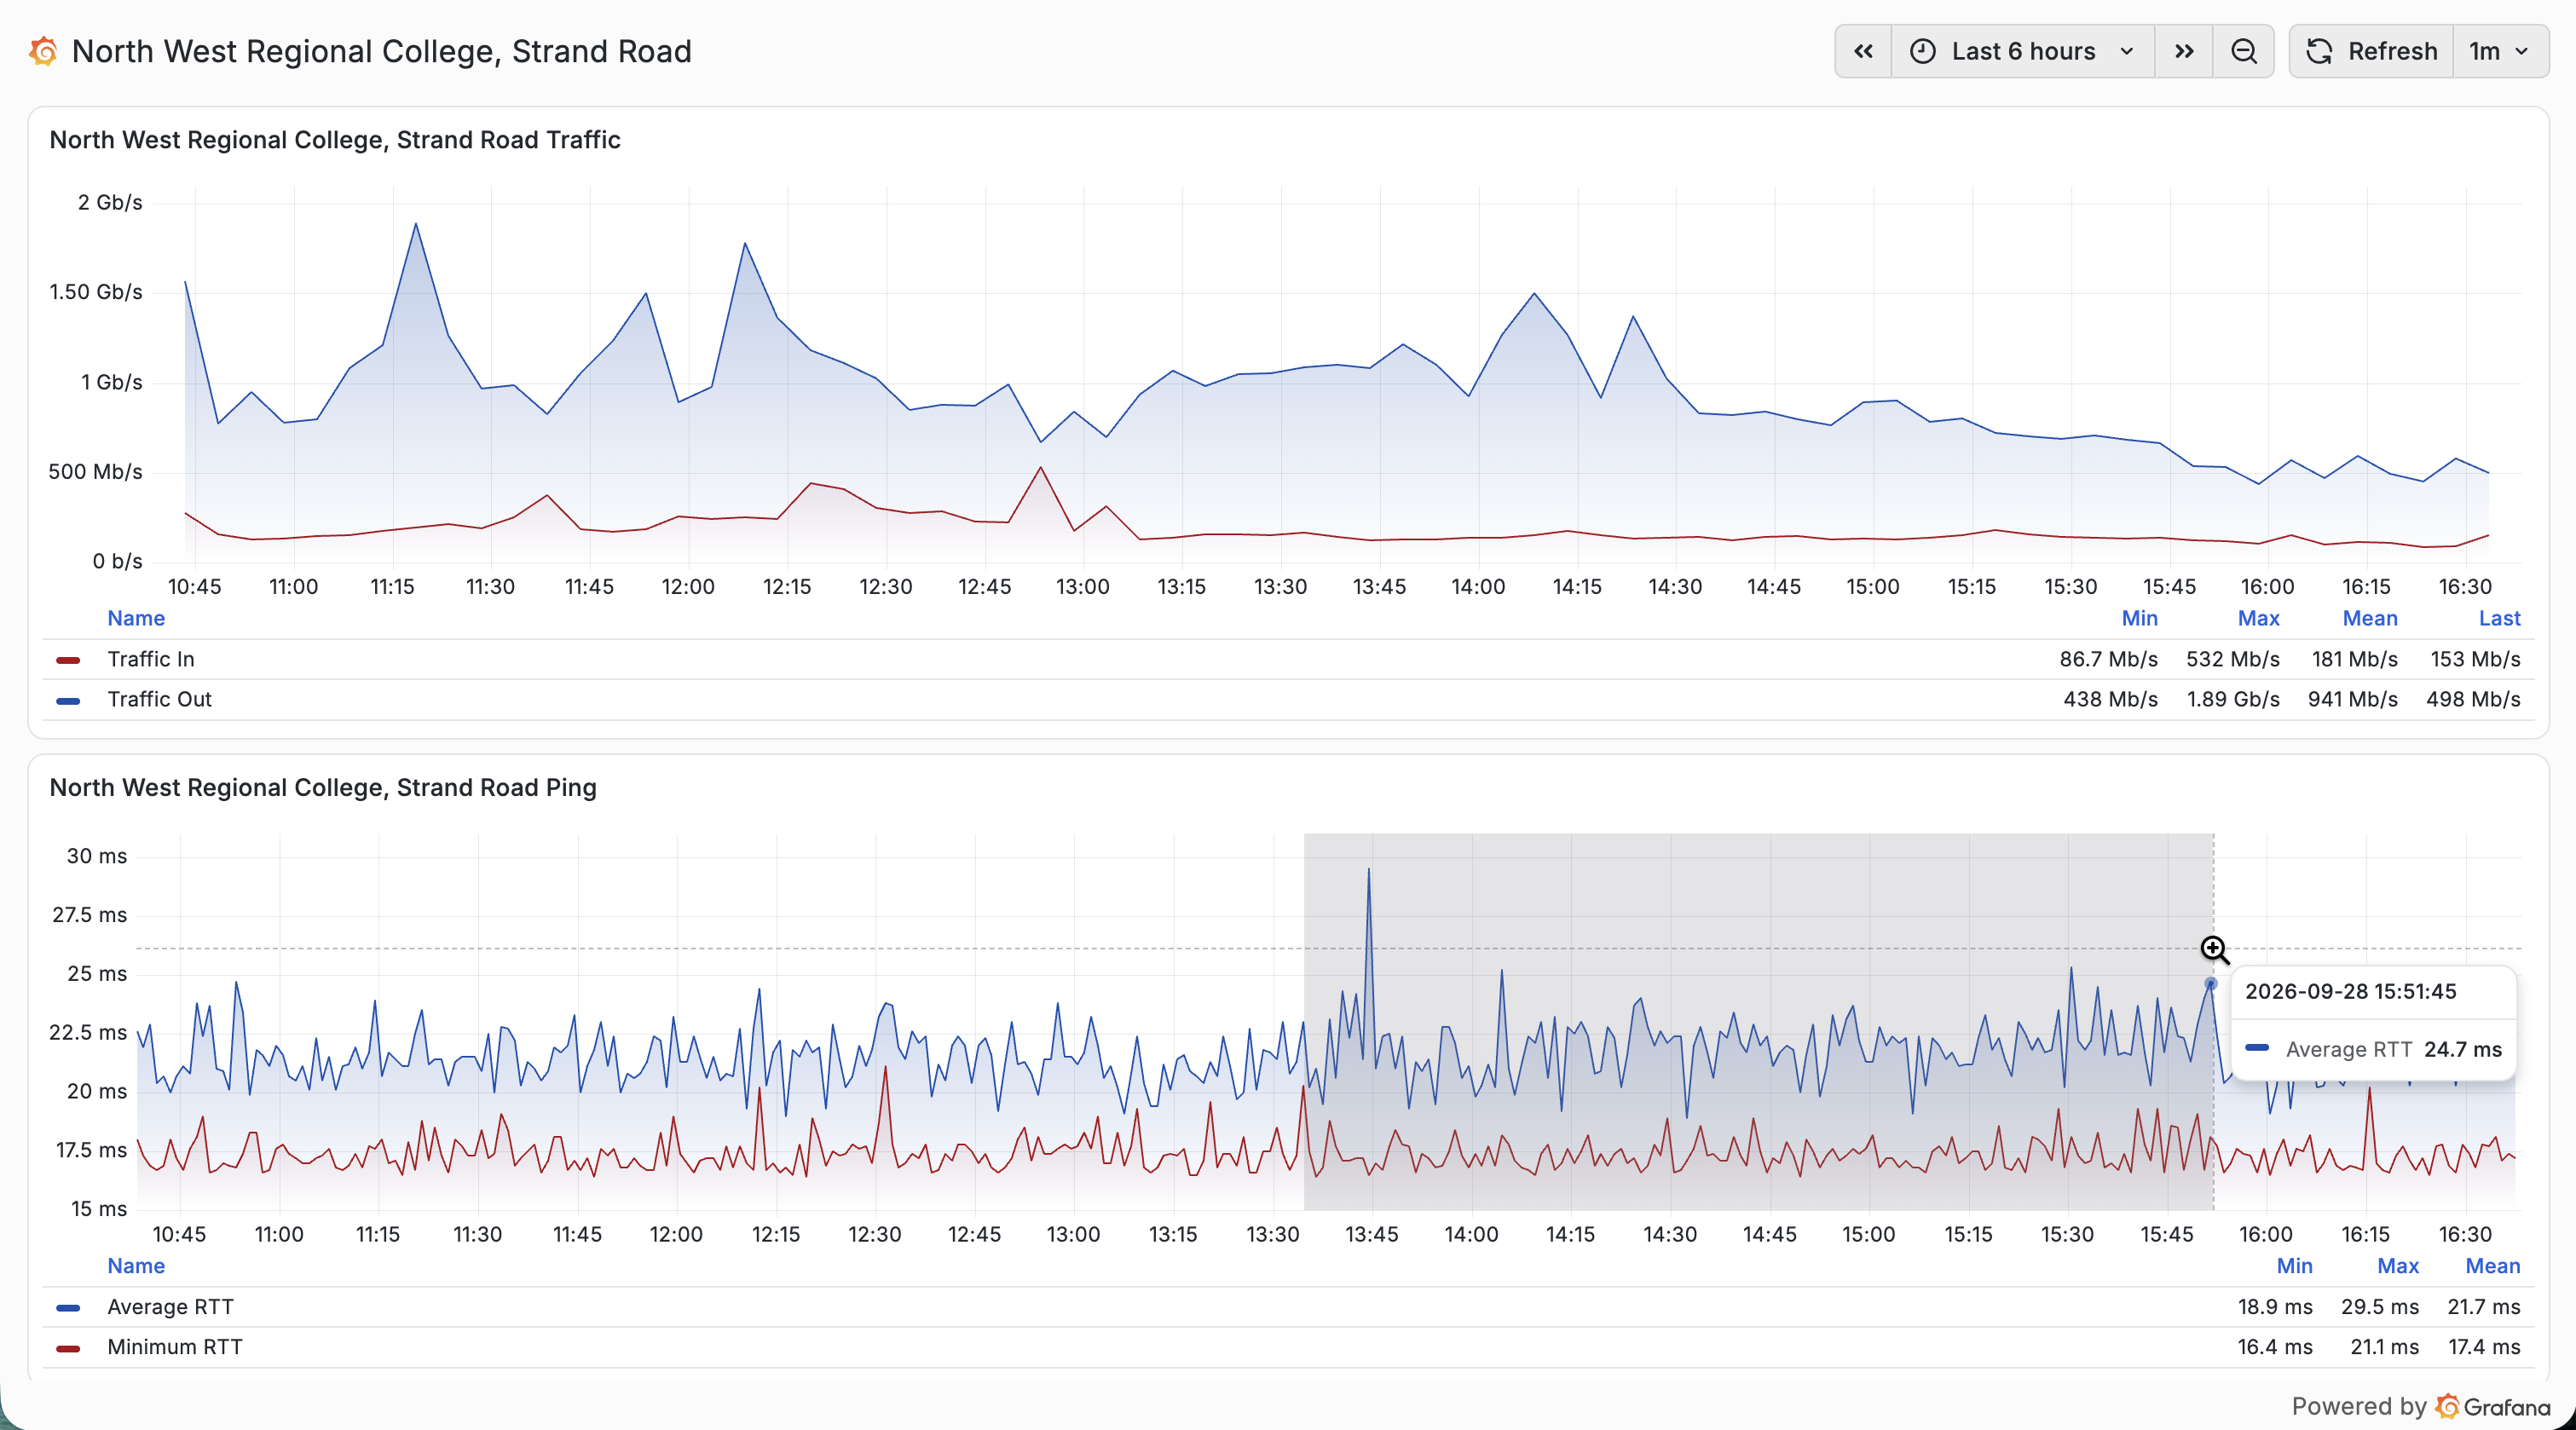
Task: Sort ping legend by Mean column
Action: [x=2492, y=1266]
